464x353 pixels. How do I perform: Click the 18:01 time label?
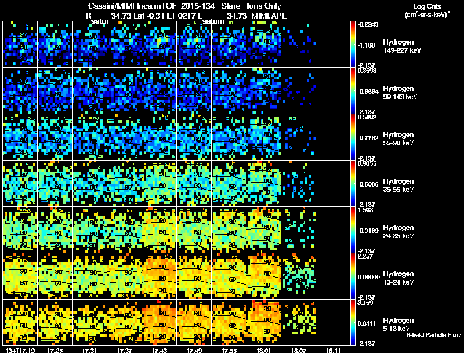[264, 350]
